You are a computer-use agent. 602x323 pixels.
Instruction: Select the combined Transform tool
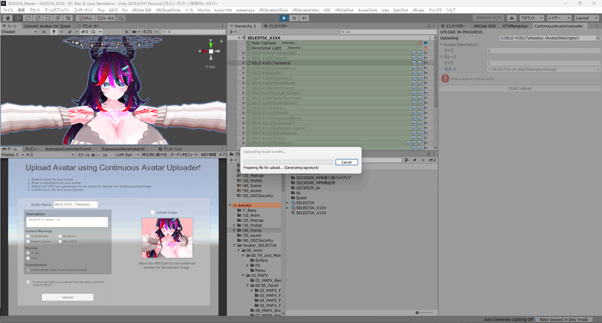point(58,18)
